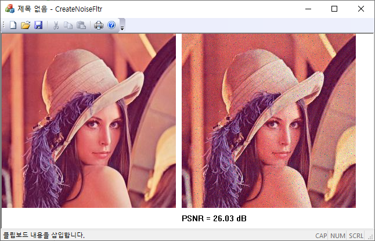Save using the floppy disk icon
The height and width of the screenshot is (241, 375).
point(38,25)
